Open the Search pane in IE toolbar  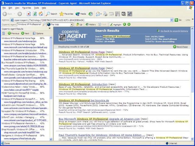tap(51, 14)
